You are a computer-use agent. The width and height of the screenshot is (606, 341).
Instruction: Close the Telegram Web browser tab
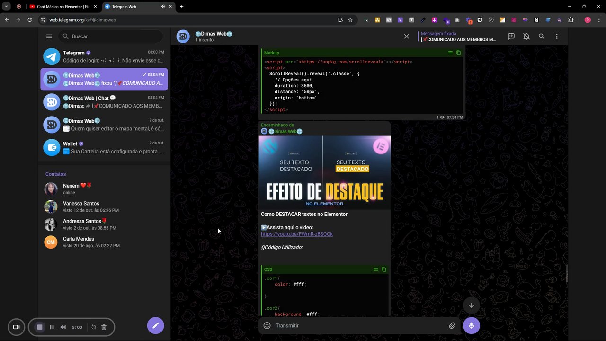coord(171,7)
